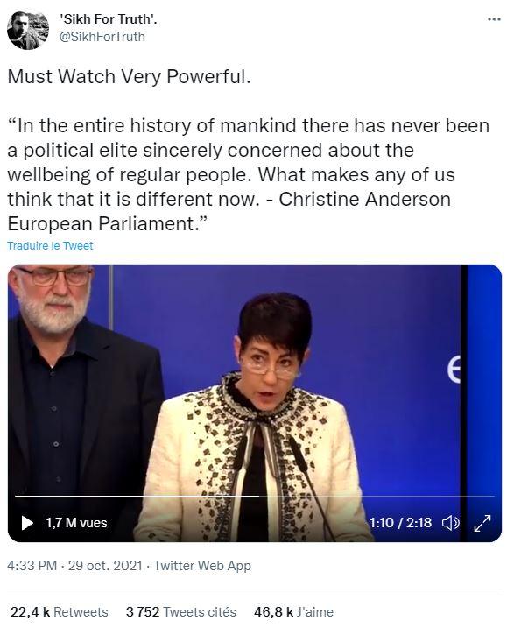Seek to the end of the video timeline
This screenshot has height=635, width=514.
tap(493, 496)
